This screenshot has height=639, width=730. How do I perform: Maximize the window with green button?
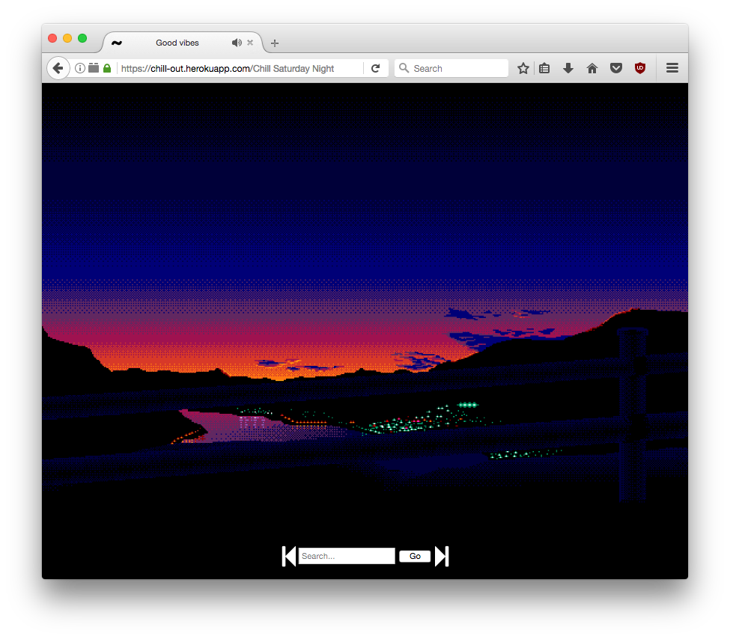pyautogui.click(x=82, y=38)
